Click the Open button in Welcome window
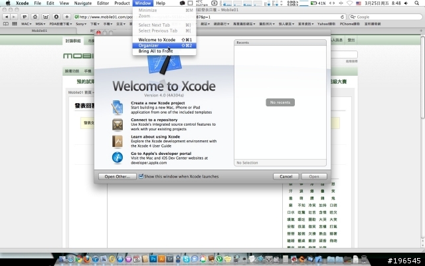Image resolution: width=425 pixels, height=266 pixels. pos(314,176)
